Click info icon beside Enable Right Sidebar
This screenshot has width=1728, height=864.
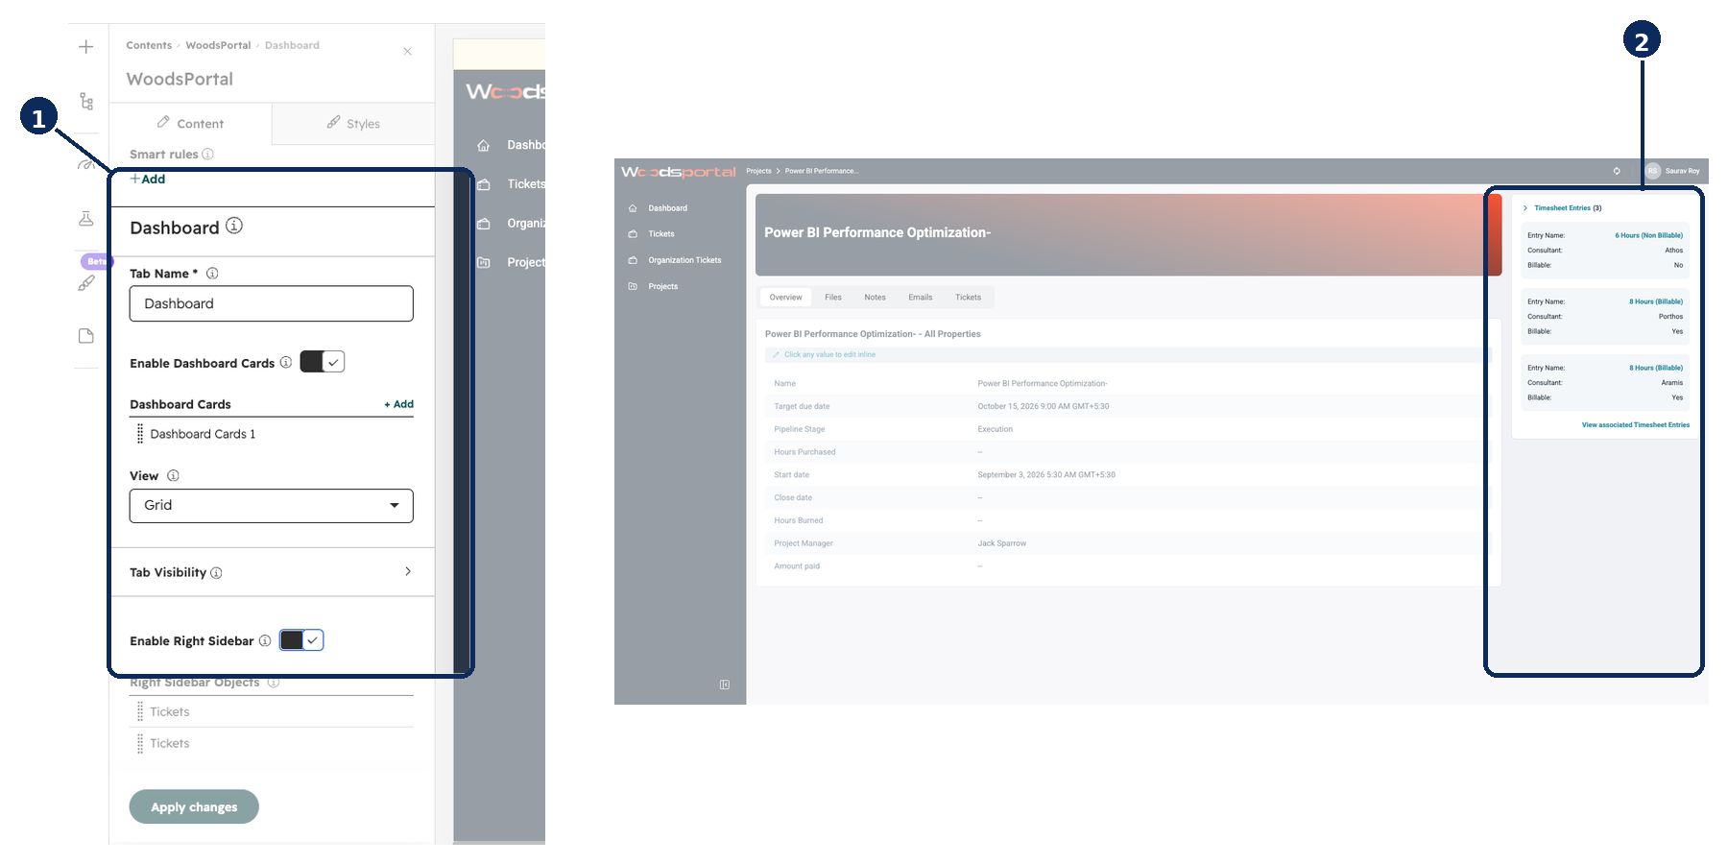(x=265, y=640)
